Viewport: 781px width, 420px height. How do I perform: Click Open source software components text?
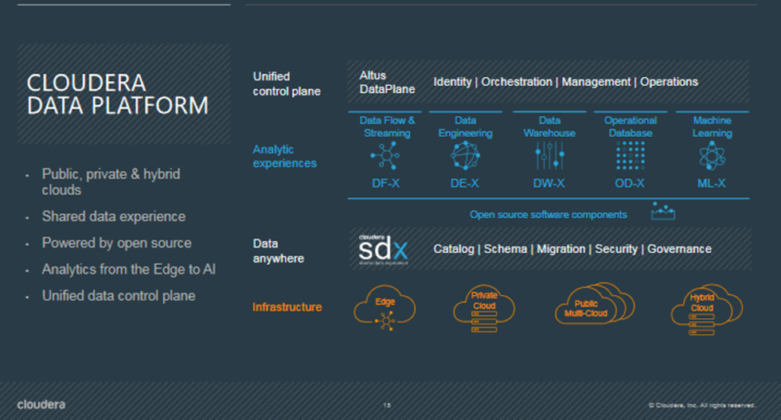pos(548,214)
